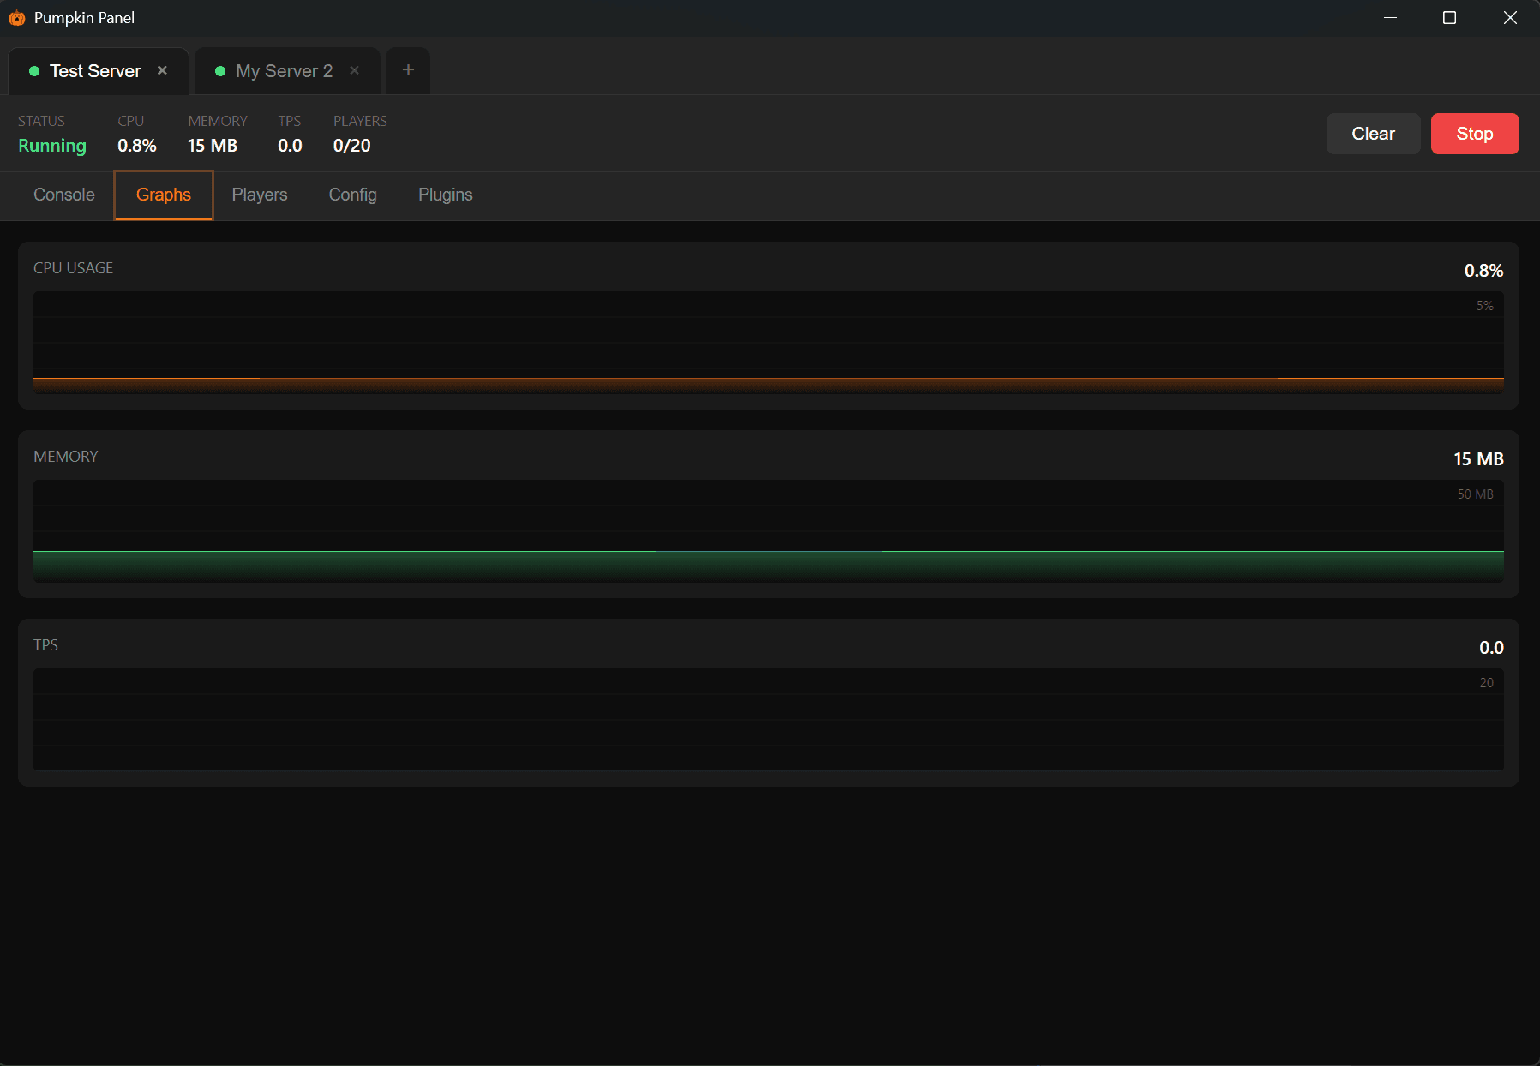Click the CPU USAGE graph area
1540x1066 pixels.
tap(768, 343)
